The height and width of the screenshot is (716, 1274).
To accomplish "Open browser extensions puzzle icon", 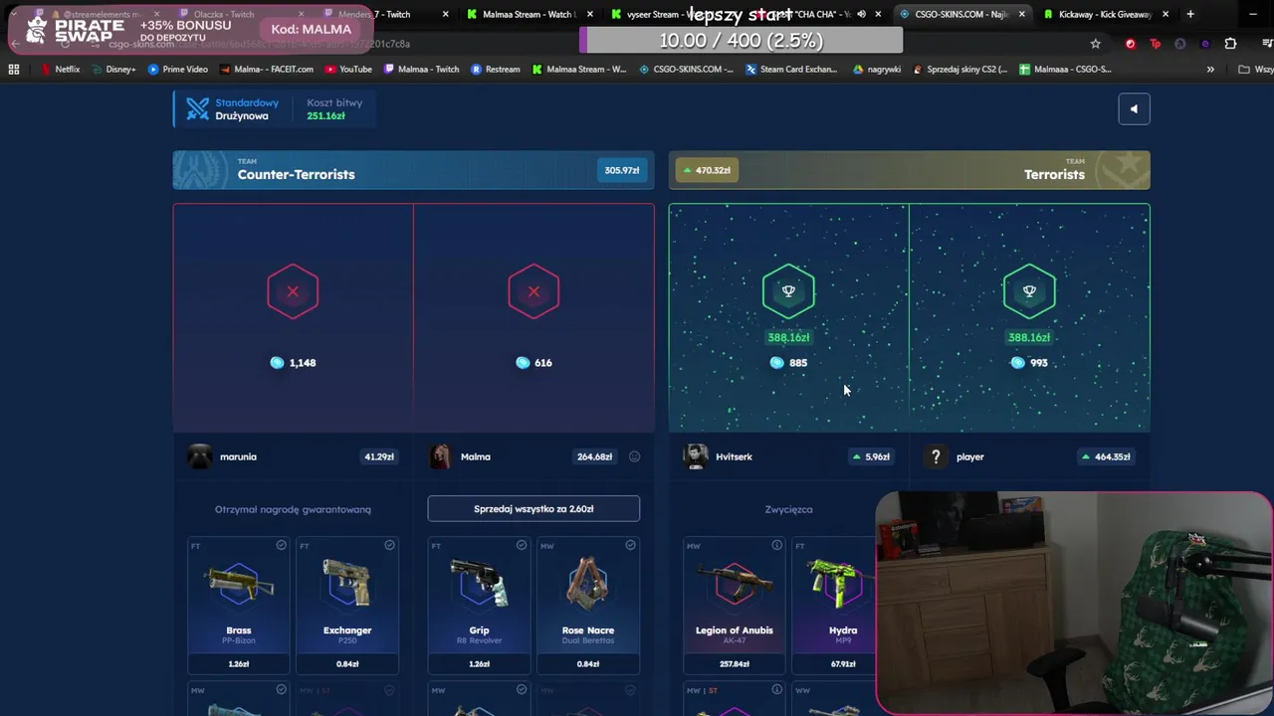I will (x=1230, y=44).
